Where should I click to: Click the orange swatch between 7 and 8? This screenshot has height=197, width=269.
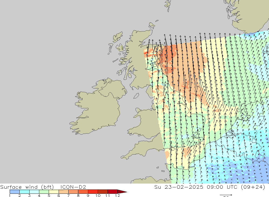coord(73,192)
